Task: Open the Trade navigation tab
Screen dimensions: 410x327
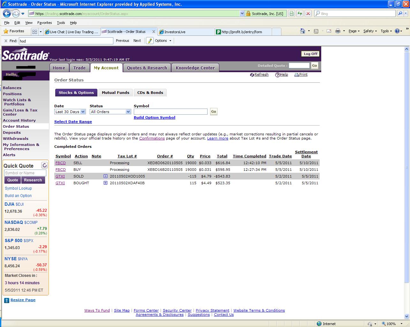Action: click(80, 68)
